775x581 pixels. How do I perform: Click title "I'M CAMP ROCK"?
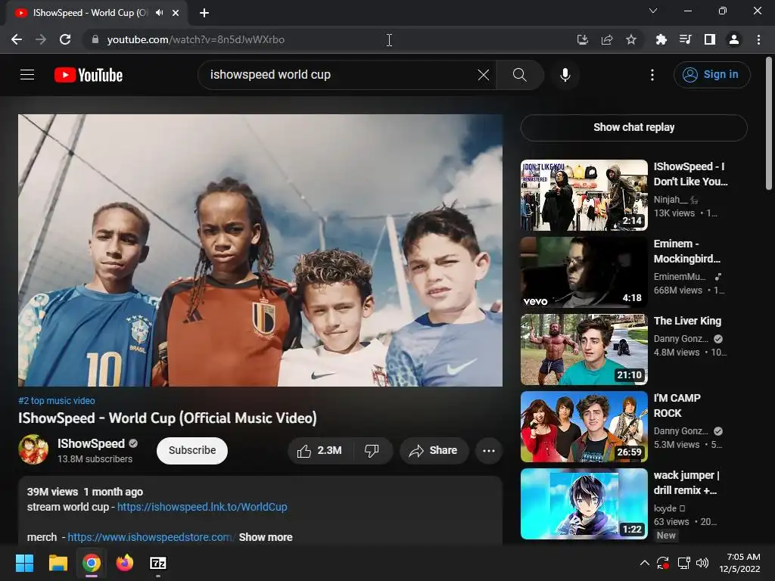(677, 405)
